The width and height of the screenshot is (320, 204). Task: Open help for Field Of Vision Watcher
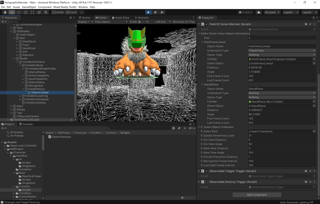click(x=306, y=24)
